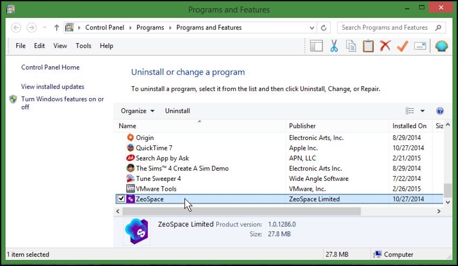Sort by the Publisher column header

337,126
